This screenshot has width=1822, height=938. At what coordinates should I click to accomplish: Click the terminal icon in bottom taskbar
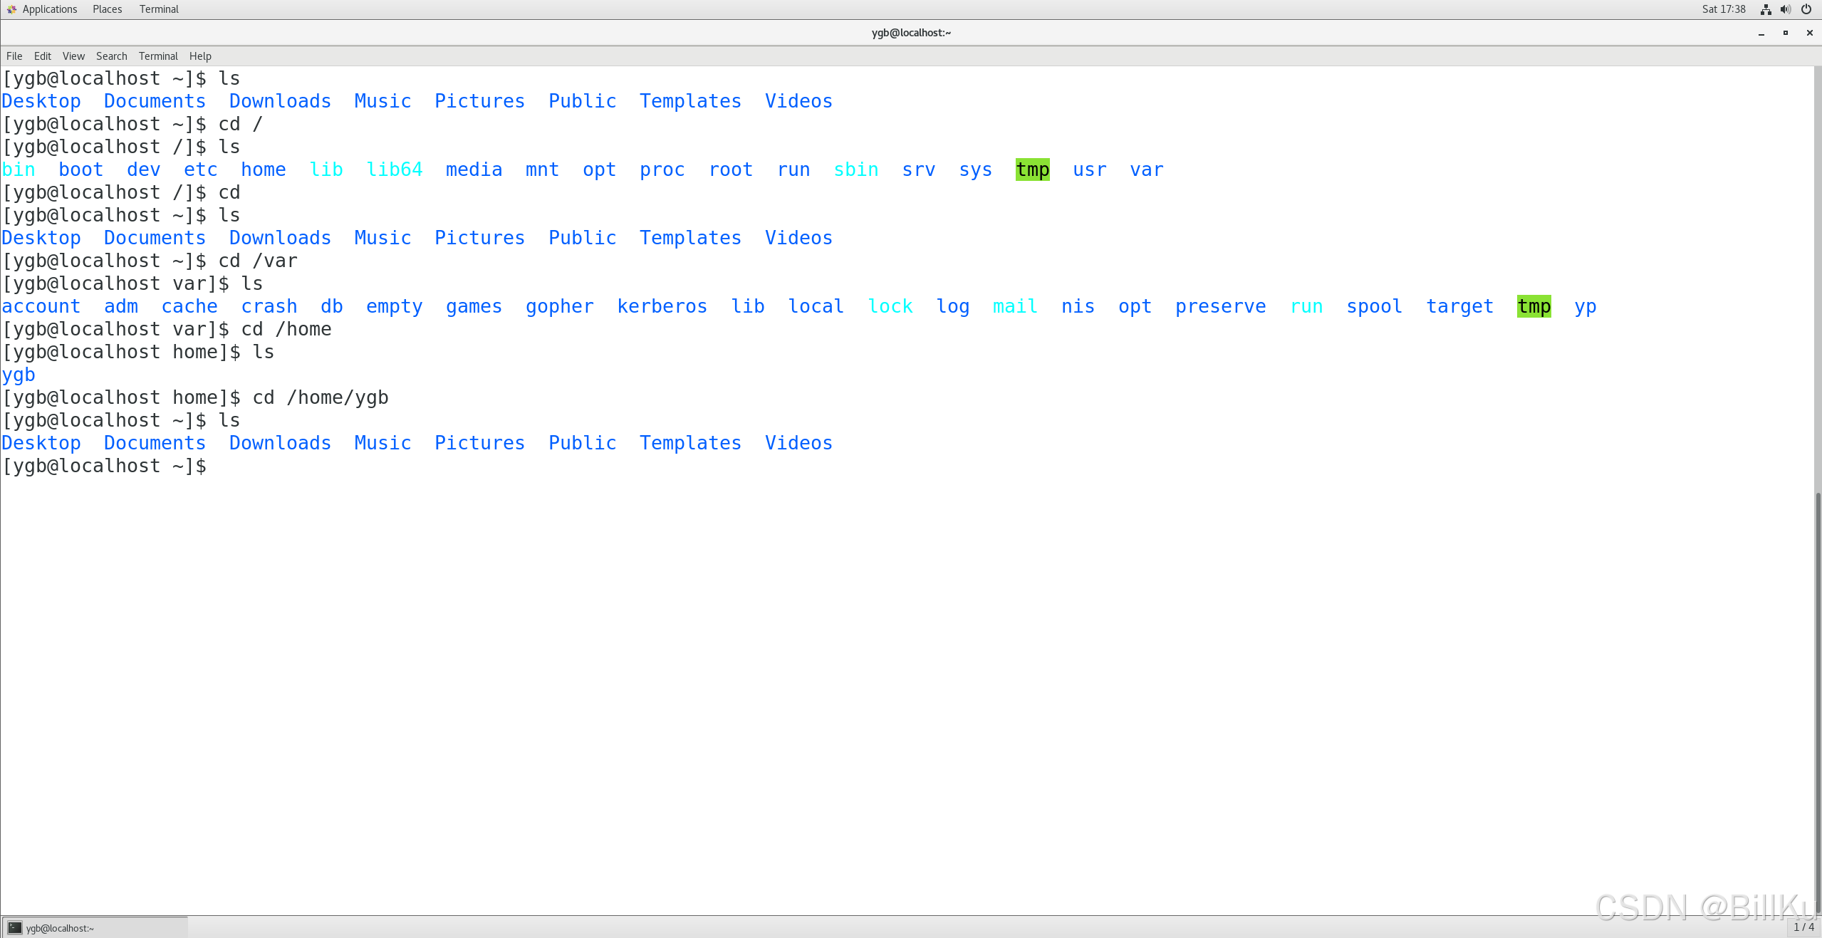click(x=14, y=927)
